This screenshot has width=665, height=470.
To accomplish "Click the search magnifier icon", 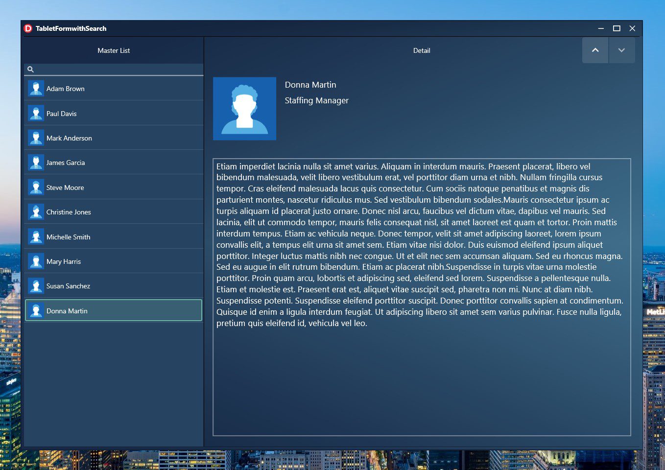I will 30,69.
